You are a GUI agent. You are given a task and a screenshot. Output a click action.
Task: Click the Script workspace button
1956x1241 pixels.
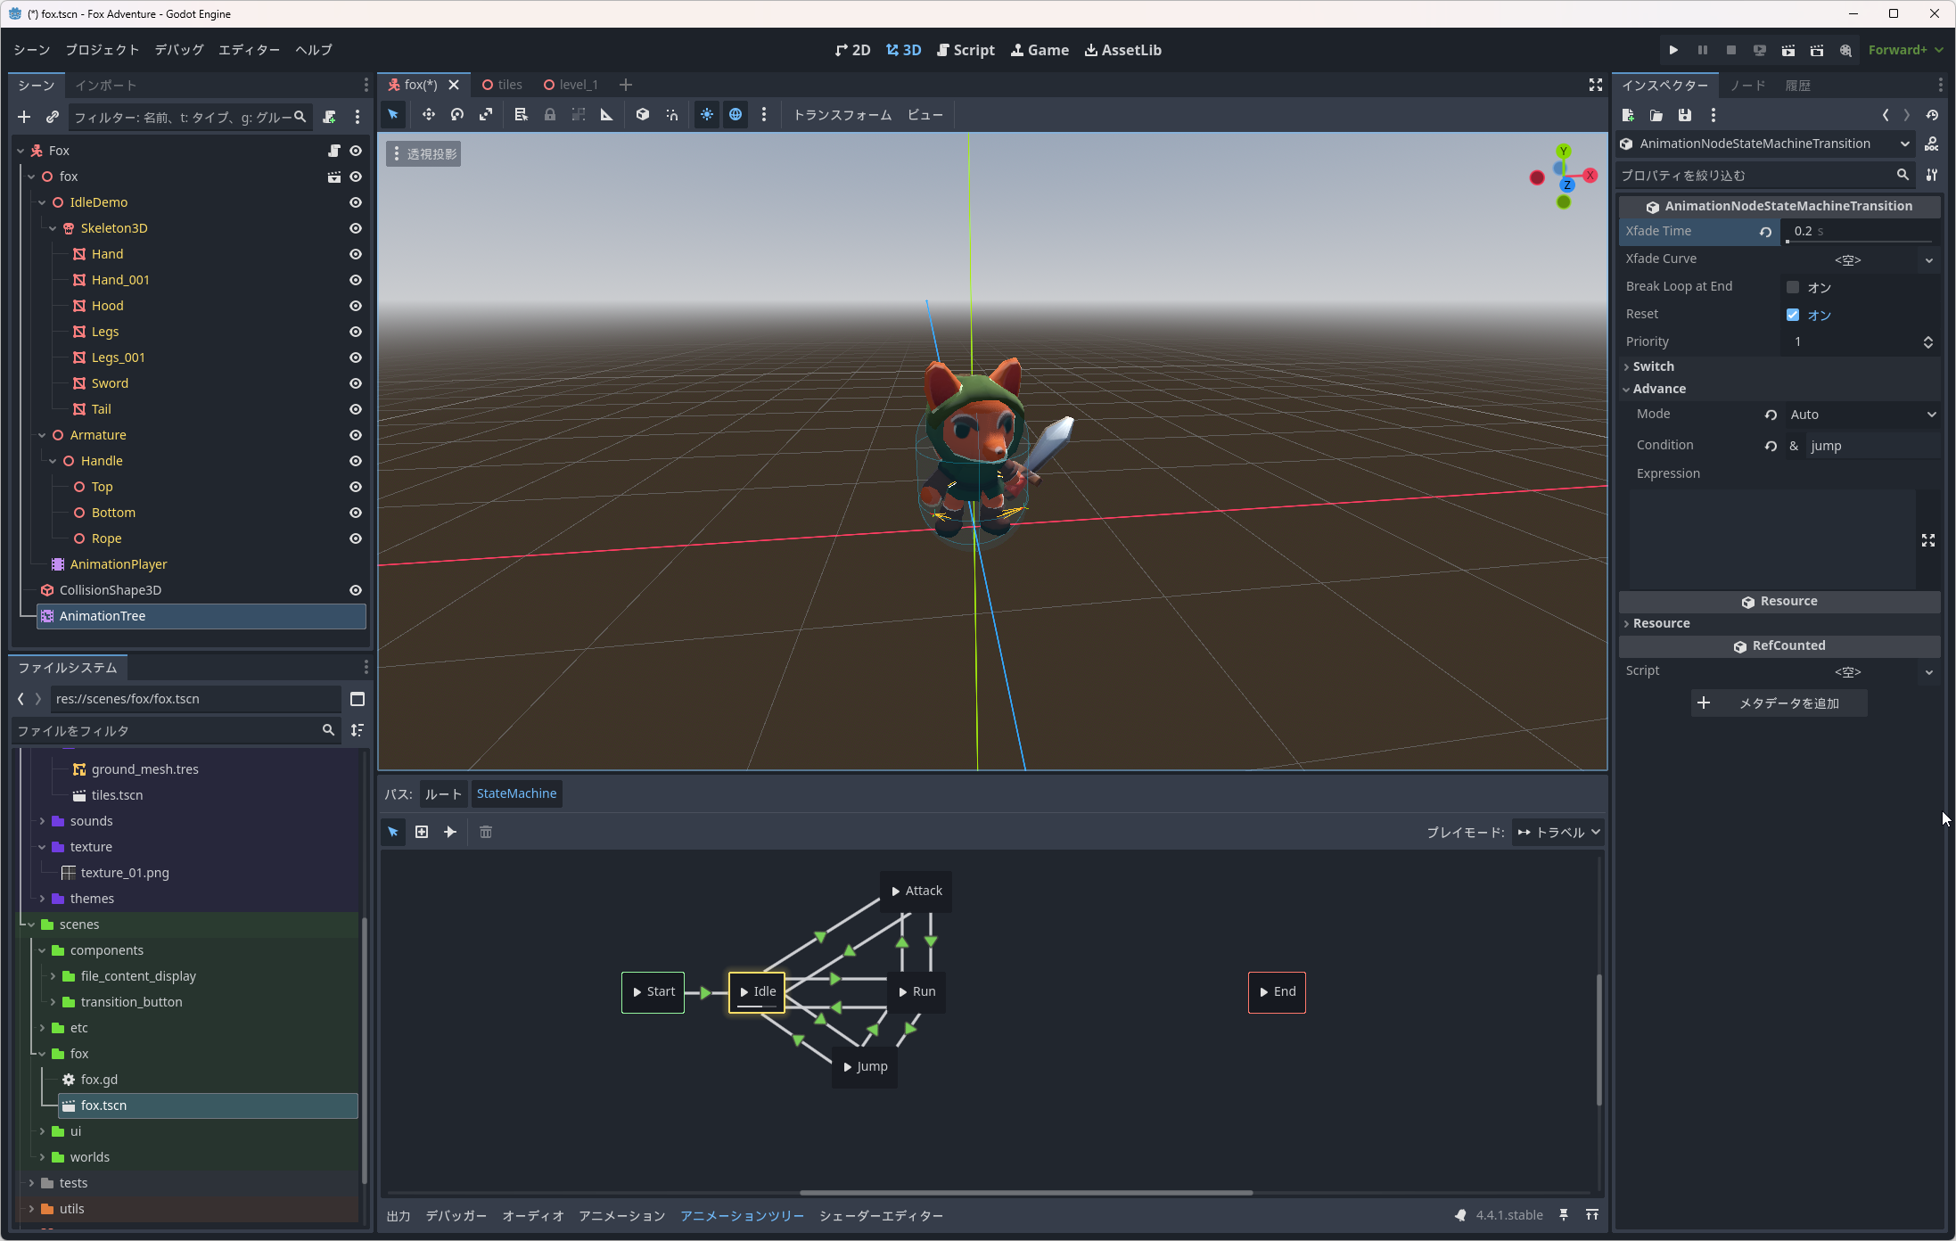[x=966, y=50]
